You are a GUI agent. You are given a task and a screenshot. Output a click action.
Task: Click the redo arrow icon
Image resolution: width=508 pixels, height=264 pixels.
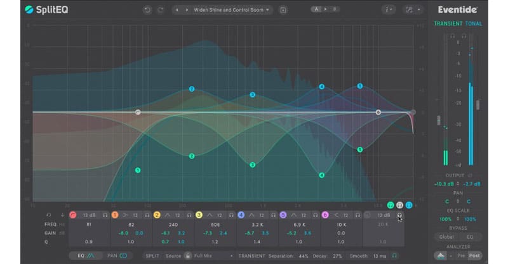[161, 10]
